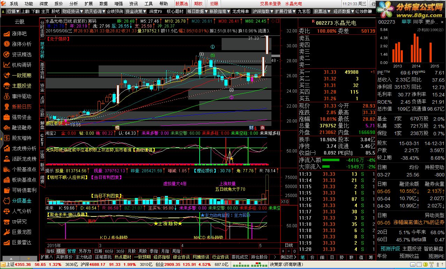Open the 工具 menu
This screenshot has width=446, height=269.
coord(148,3)
